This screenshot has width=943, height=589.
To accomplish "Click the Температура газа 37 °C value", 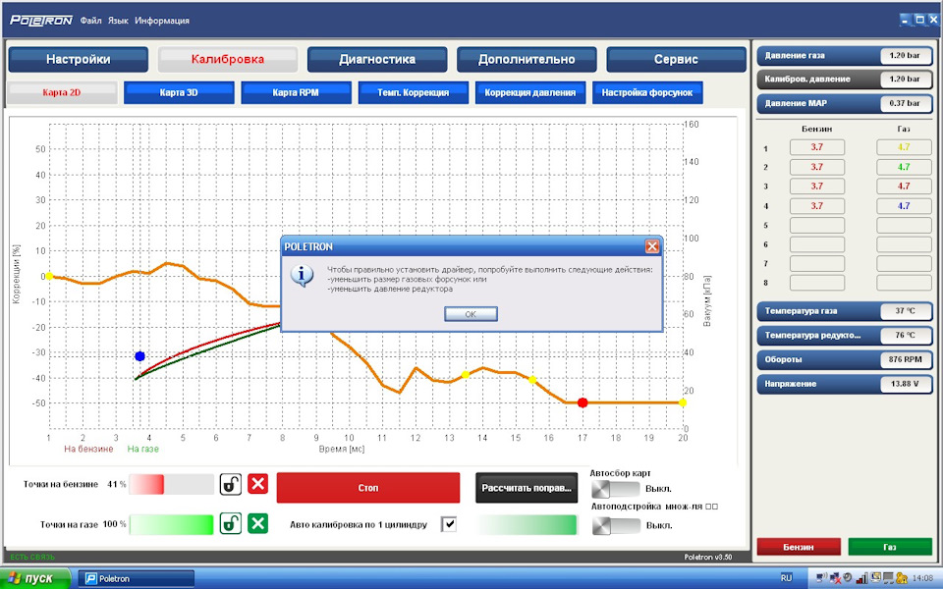I will [x=905, y=311].
